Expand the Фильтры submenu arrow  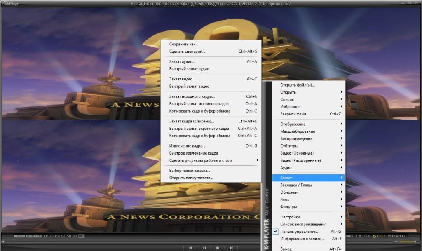(x=341, y=207)
